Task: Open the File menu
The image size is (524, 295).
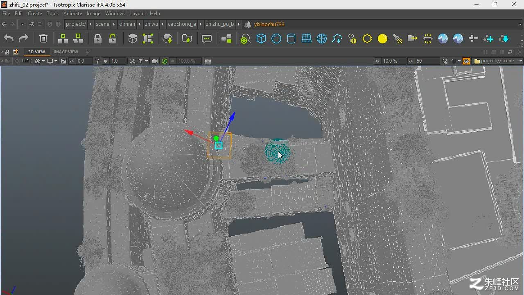Action: (x=6, y=14)
